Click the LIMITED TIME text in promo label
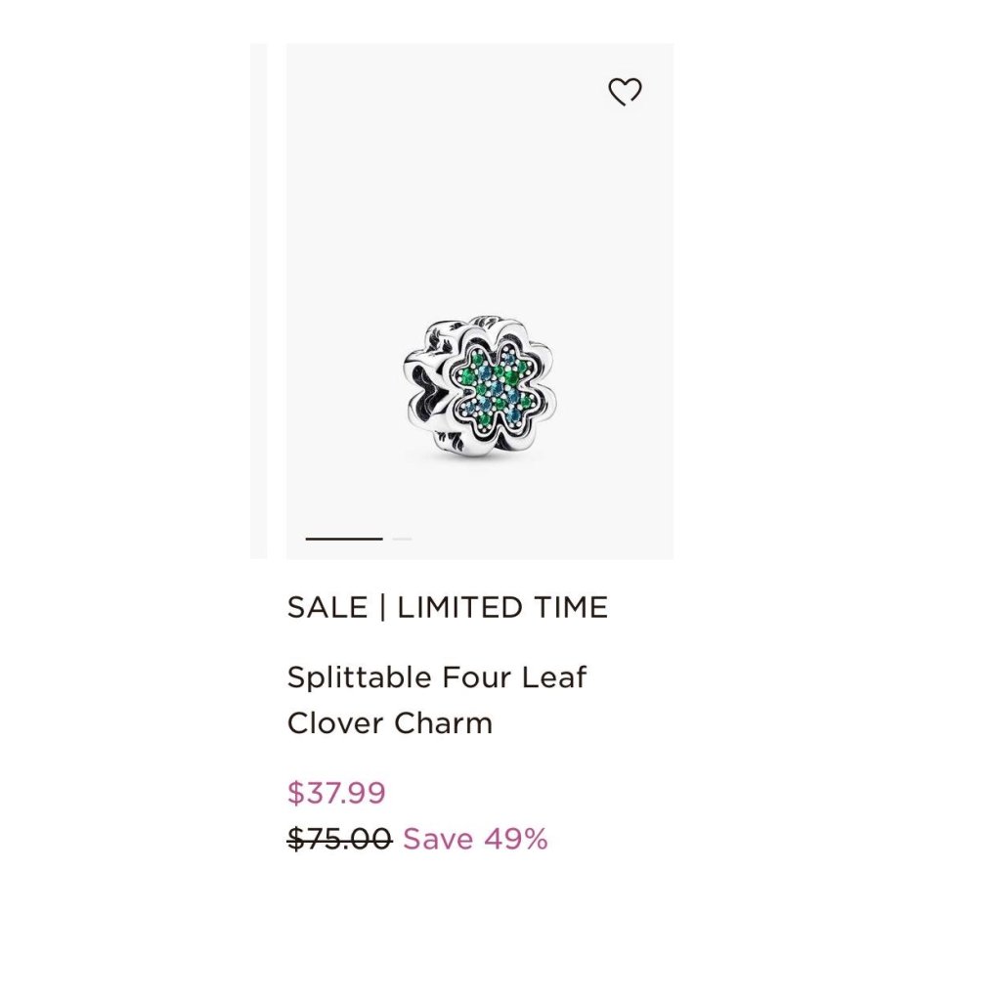The height and width of the screenshot is (1001, 1001). click(502, 606)
